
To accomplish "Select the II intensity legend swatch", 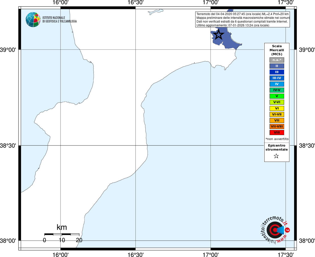I will point(277,66).
